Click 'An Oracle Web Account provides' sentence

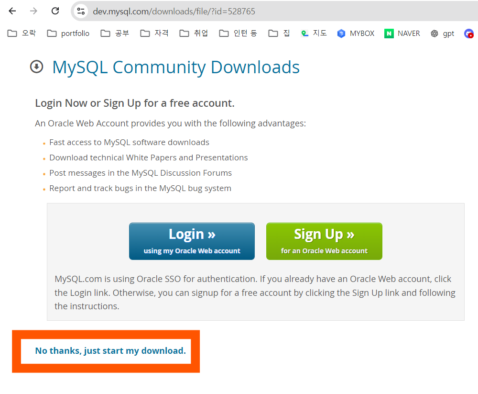click(x=171, y=124)
